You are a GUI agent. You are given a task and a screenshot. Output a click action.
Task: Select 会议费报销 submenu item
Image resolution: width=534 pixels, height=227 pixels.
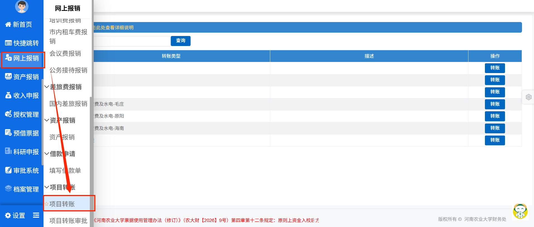point(65,54)
